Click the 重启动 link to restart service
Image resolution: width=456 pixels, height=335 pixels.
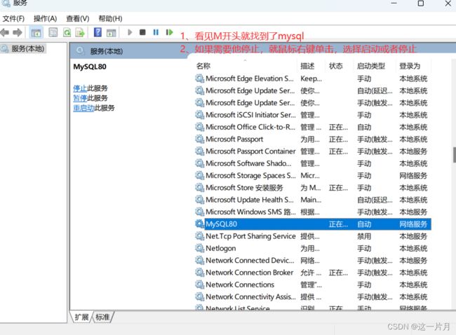83,108
